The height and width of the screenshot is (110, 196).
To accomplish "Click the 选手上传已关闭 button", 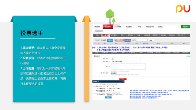I will coord(119,40).
